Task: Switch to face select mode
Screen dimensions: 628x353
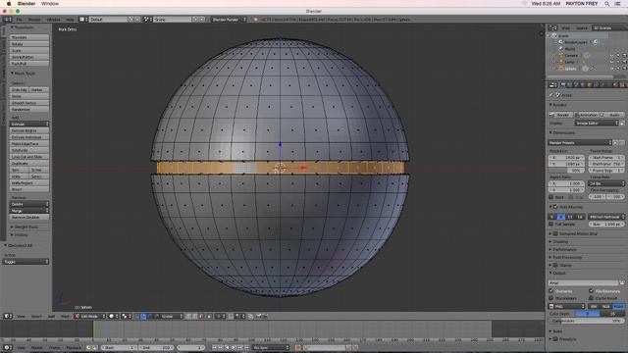Action: coord(201,316)
